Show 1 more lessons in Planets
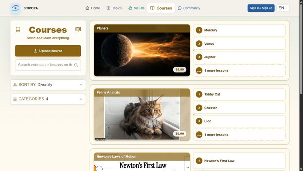This screenshot has height=171, width=303. pyautogui.click(x=239, y=71)
